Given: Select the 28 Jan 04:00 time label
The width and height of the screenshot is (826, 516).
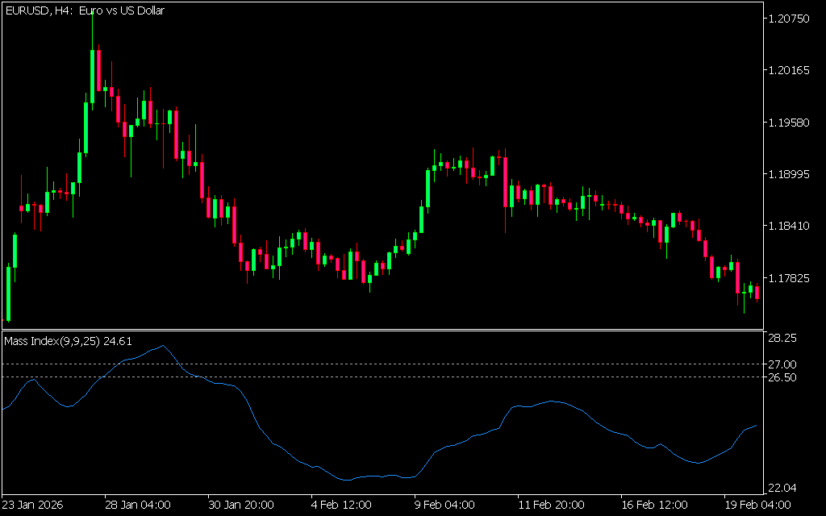Looking at the screenshot, I should point(138,505).
